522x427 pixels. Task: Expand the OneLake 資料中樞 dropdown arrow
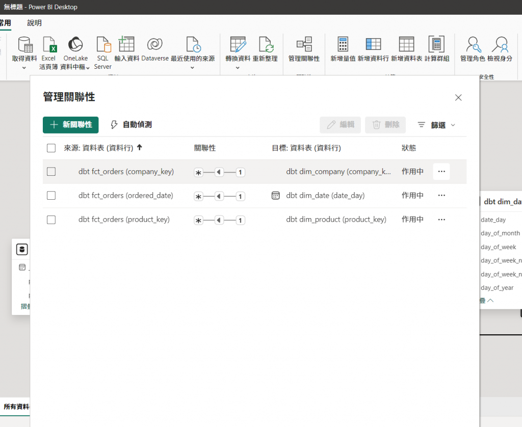[x=88, y=68]
